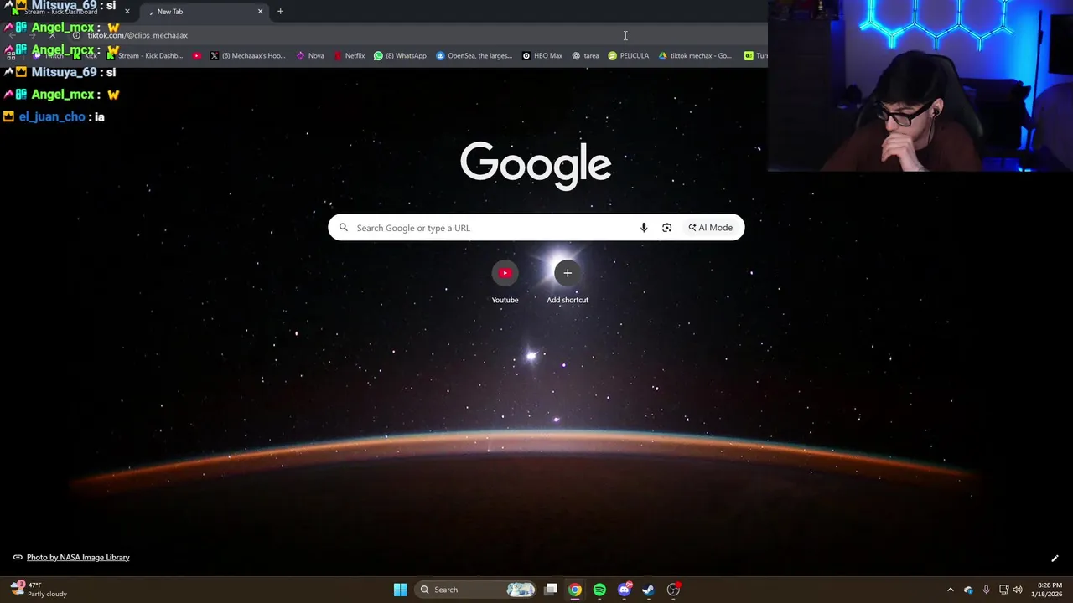Image resolution: width=1073 pixels, height=603 pixels.
Task: Open the OneDrive cloud tray icon
Action: (968, 590)
